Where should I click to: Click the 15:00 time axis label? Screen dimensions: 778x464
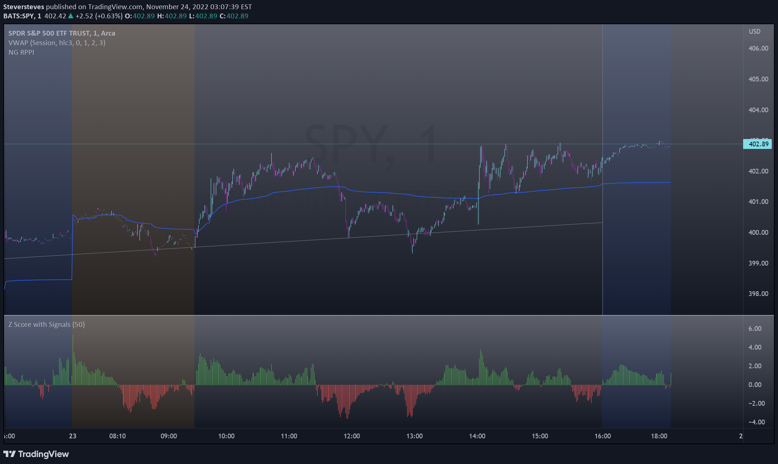coord(540,436)
